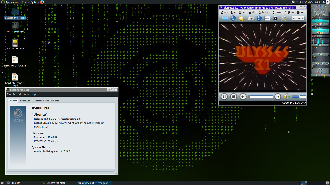Click the SMPlayer time display 00:00:35 / 00:25:02
This screenshot has height=185, width=330.
point(294,103)
